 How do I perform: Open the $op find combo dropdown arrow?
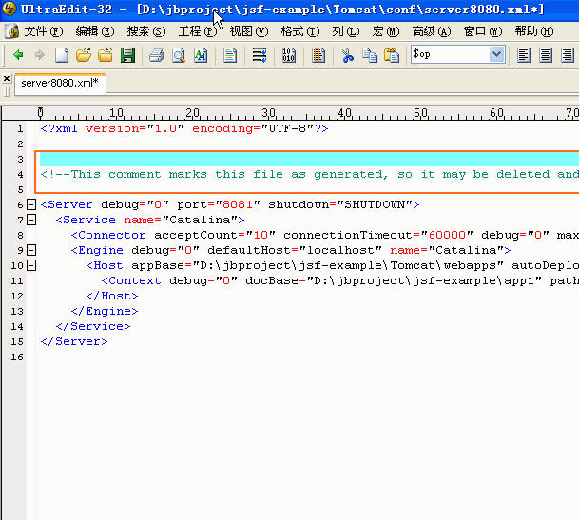click(497, 54)
